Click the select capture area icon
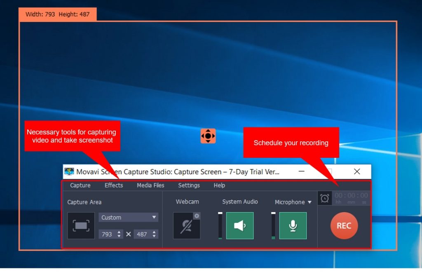The height and width of the screenshot is (272, 422). 81,225
